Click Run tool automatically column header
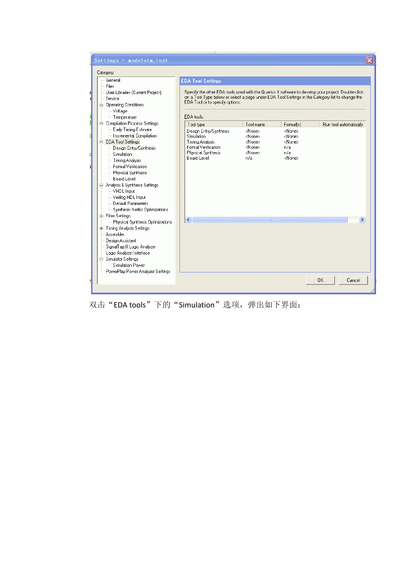Image resolution: width=410 pixels, height=580 pixels. coord(342,124)
